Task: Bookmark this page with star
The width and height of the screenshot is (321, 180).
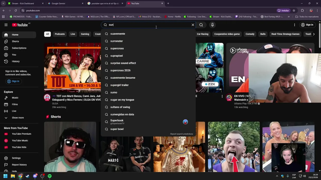Action: point(294,10)
